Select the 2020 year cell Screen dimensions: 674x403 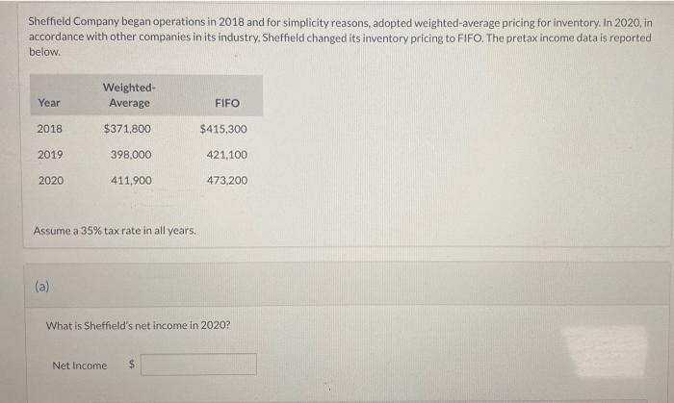pos(51,180)
